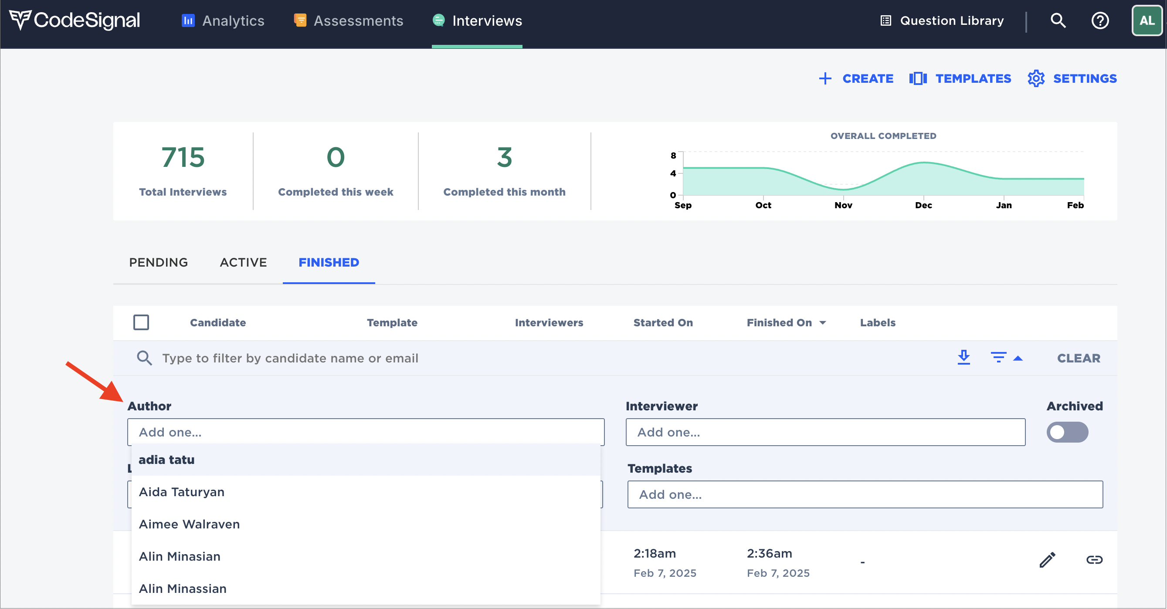Copy link for Feb 7, 2025 interview
1167x609 pixels.
click(1095, 560)
